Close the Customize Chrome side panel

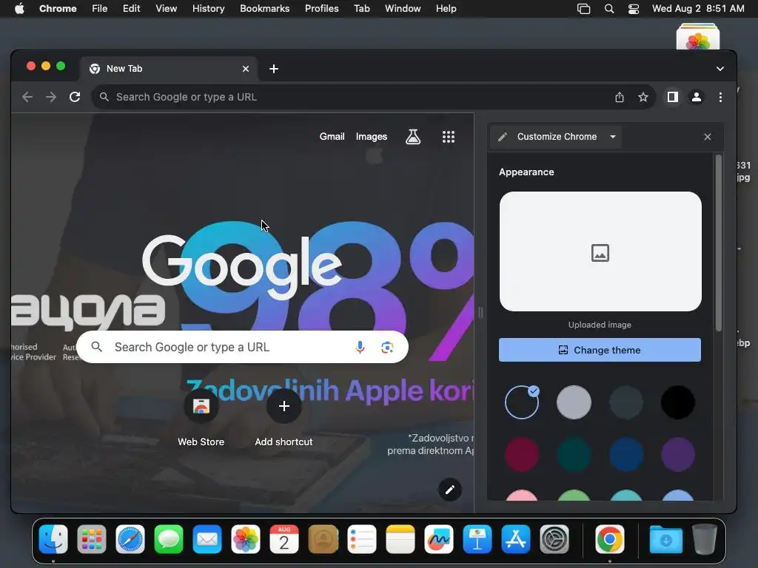click(707, 137)
